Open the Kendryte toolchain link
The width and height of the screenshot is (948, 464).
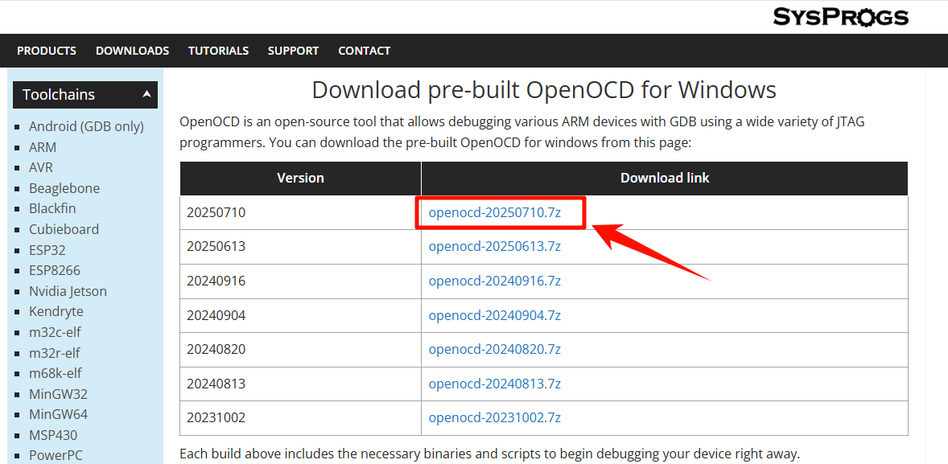click(x=56, y=311)
